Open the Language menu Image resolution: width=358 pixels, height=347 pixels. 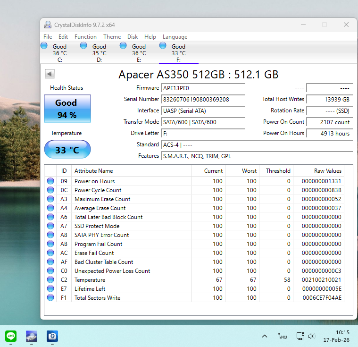(x=175, y=37)
